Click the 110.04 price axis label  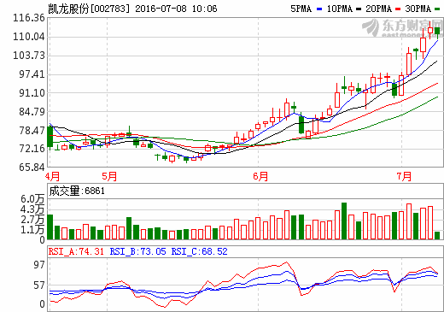coord(29,37)
